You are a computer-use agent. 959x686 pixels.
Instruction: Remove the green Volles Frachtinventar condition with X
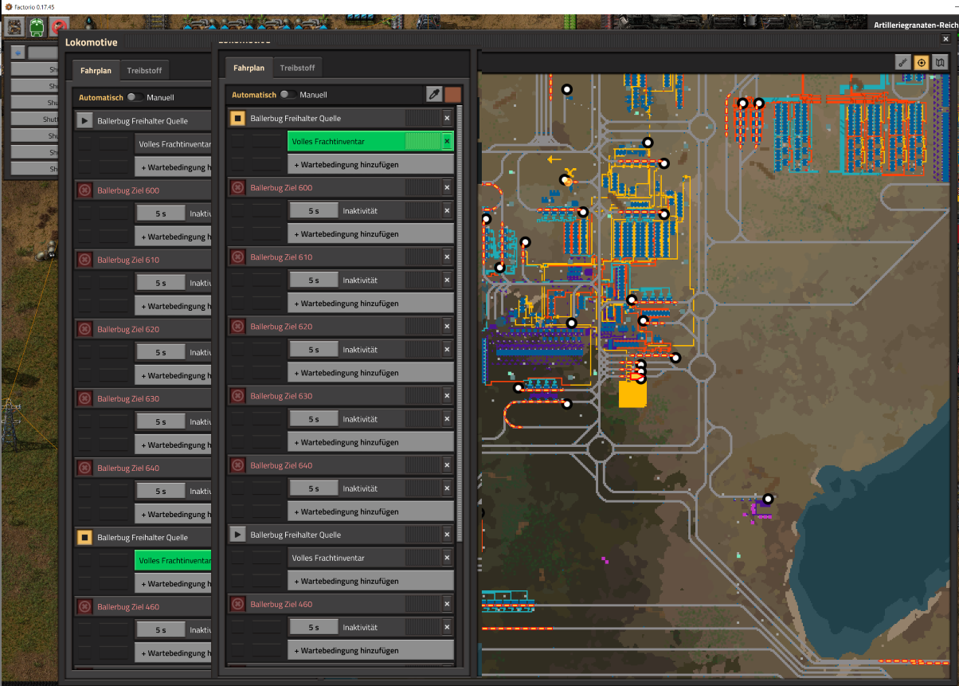tap(447, 142)
